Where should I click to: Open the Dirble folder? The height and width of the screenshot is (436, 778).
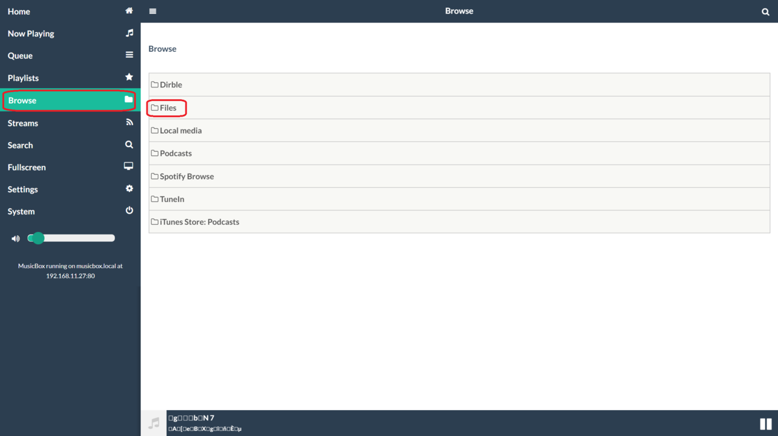(459, 84)
